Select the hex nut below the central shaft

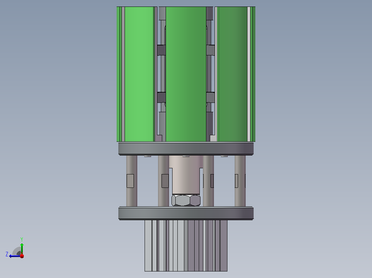(x=186, y=200)
